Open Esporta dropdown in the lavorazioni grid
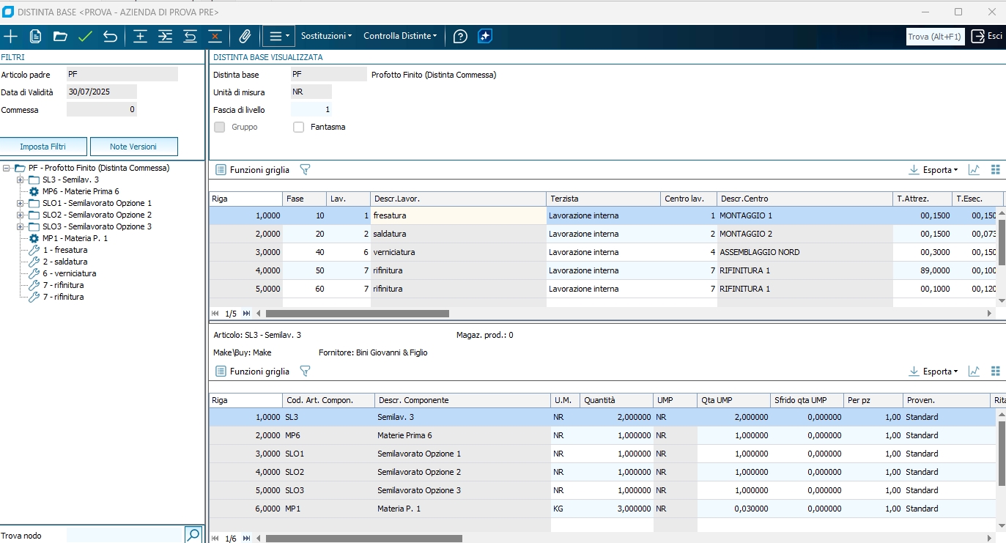This screenshot has height=543, width=1006. (x=933, y=170)
